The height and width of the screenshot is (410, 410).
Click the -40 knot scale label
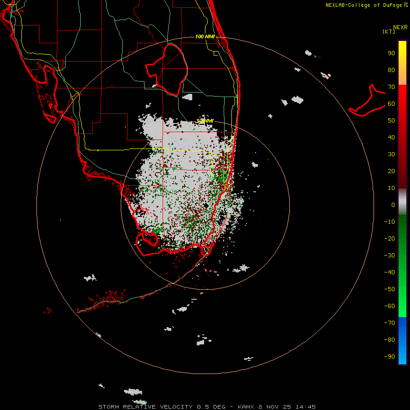(x=389, y=272)
